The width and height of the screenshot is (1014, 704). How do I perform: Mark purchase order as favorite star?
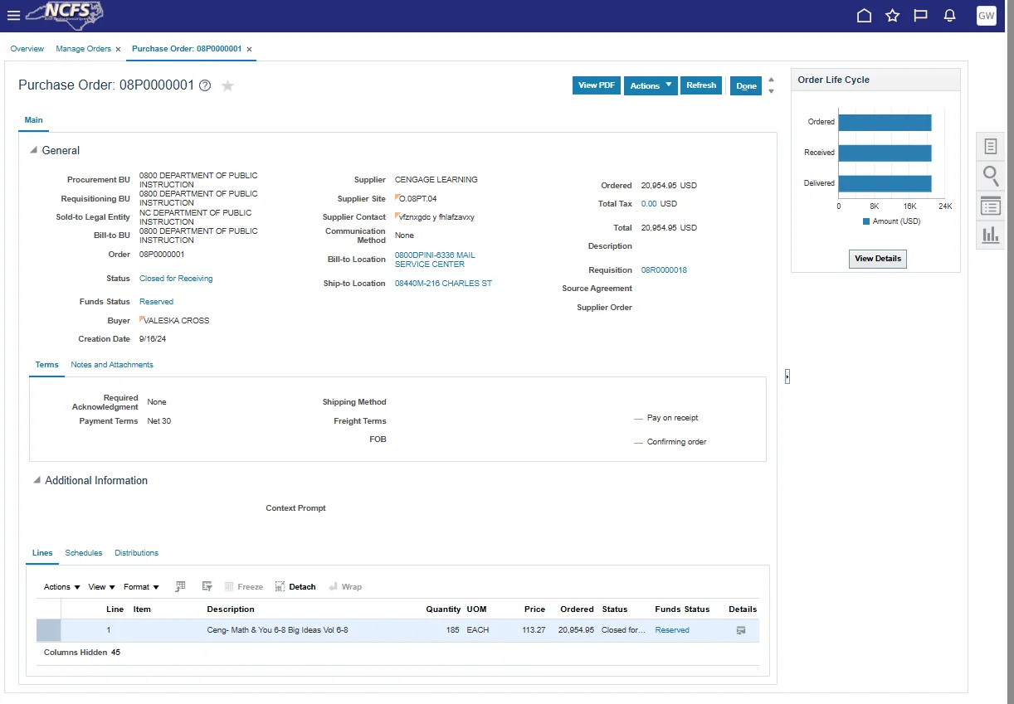coord(227,85)
